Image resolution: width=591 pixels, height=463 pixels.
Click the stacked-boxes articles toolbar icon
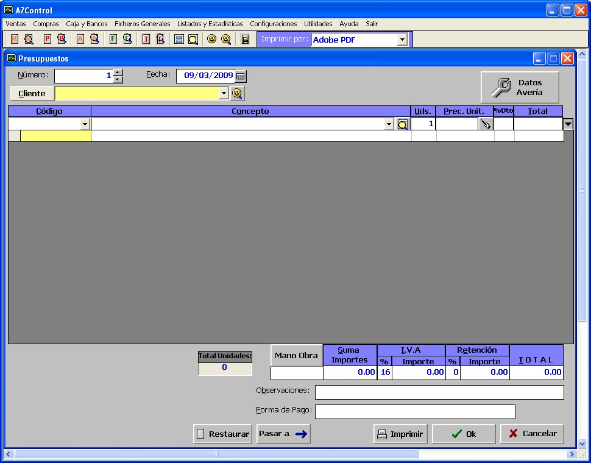[179, 39]
